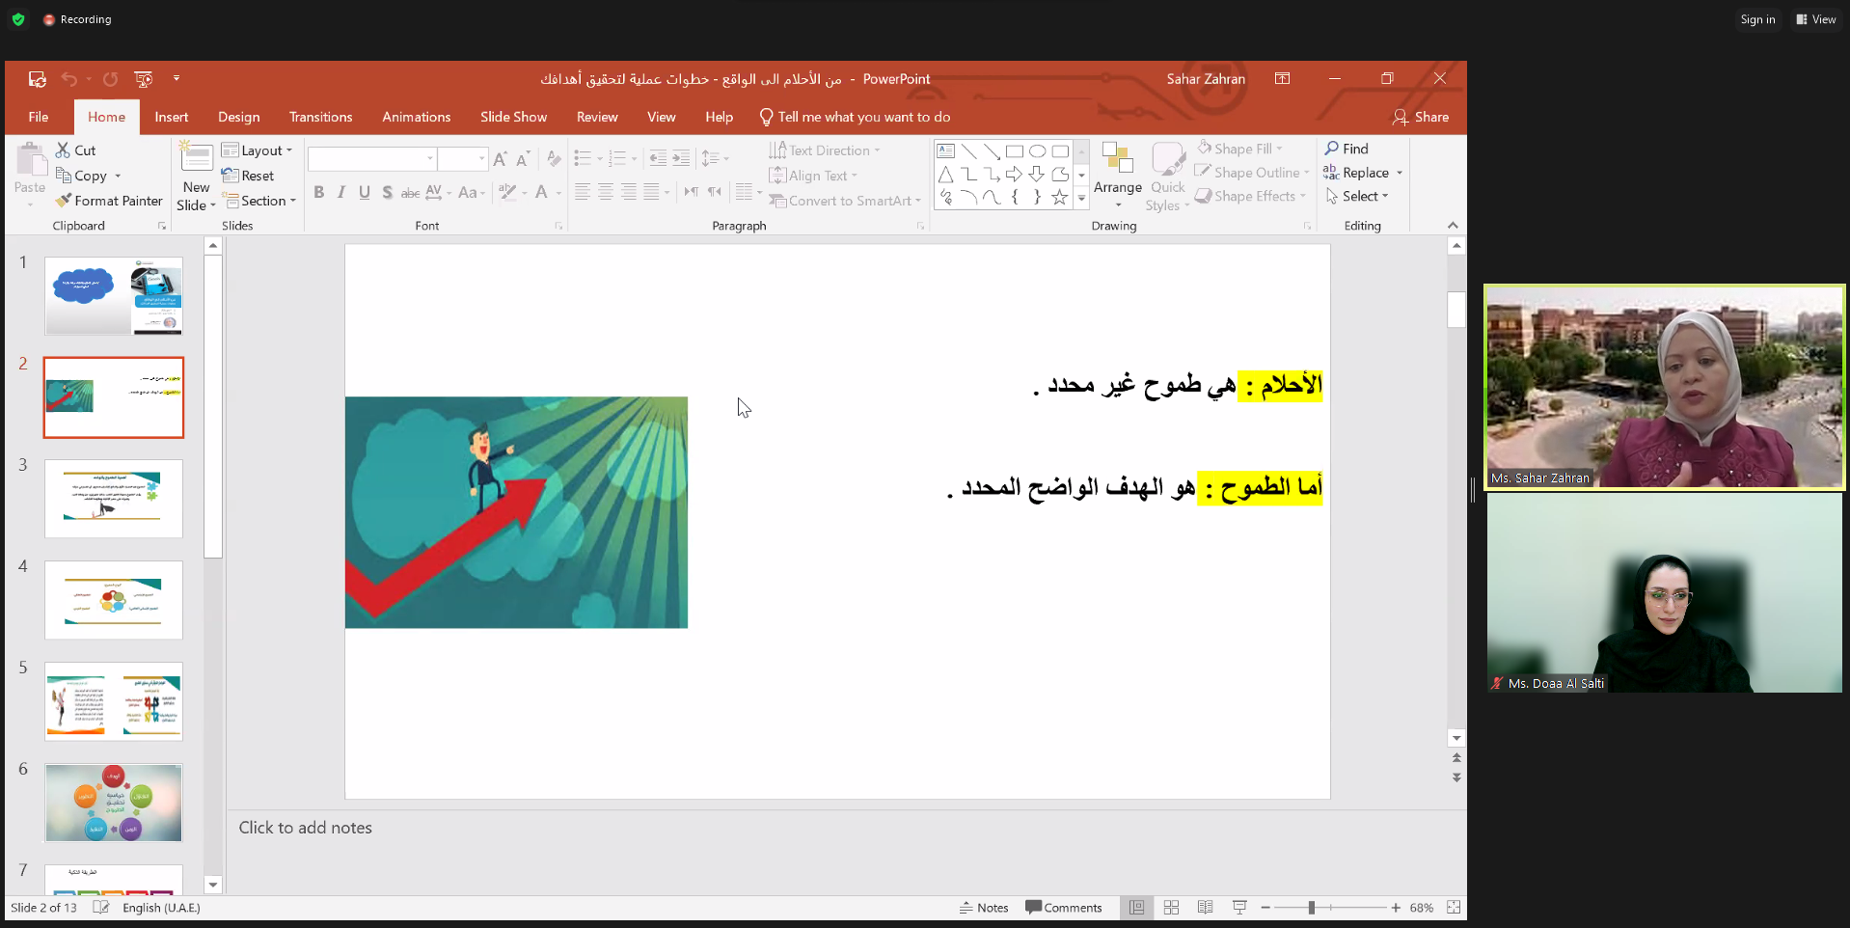Screen dimensions: 1850x928
Task: Click the Slide Sorter view icon
Action: [x=1171, y=908]
